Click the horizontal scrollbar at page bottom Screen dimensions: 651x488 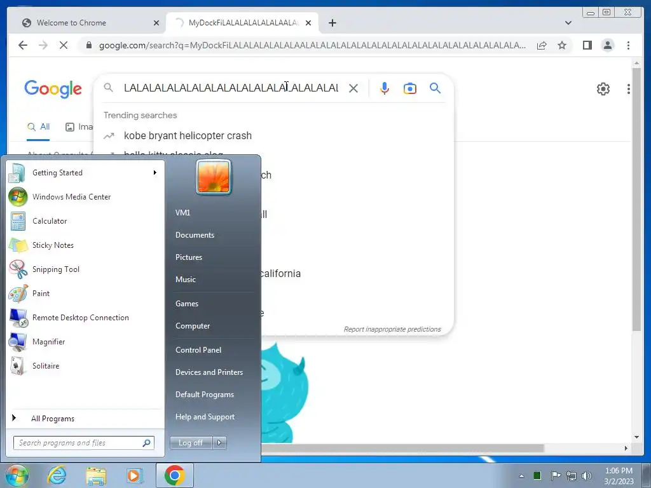[x=402, y=448]
